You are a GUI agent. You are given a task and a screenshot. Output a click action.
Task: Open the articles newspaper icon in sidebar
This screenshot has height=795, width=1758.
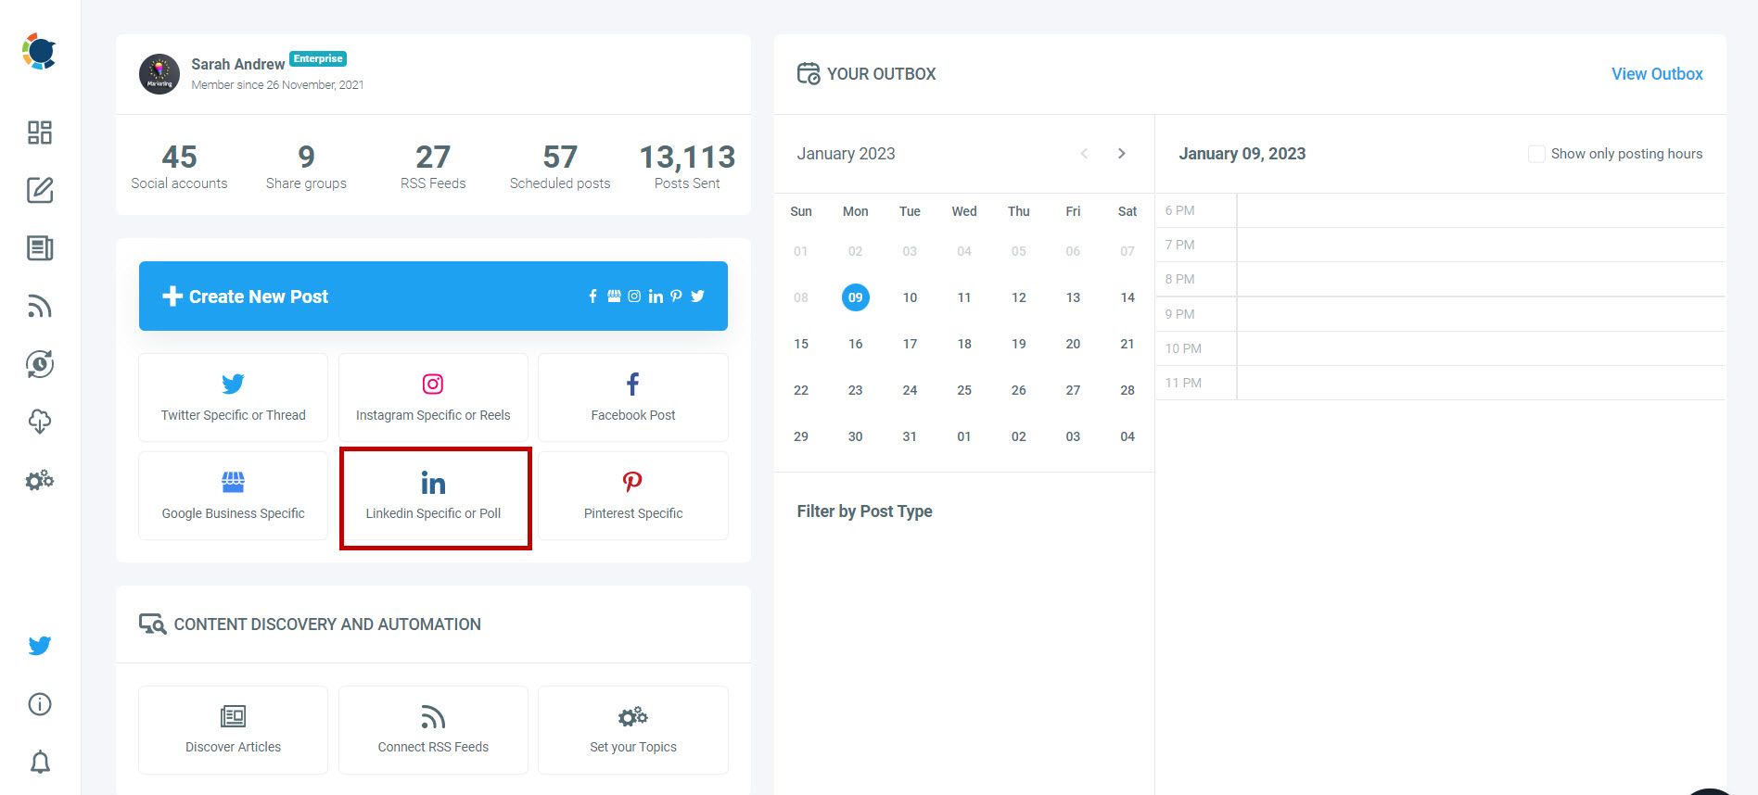[x=40, y=248]
